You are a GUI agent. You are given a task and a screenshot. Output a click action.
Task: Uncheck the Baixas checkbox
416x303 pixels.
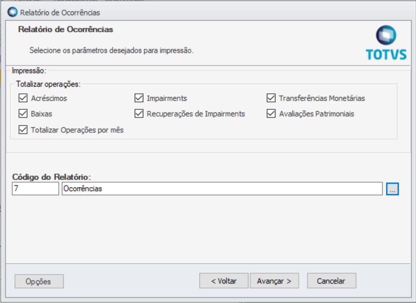[x=23, y=114]
